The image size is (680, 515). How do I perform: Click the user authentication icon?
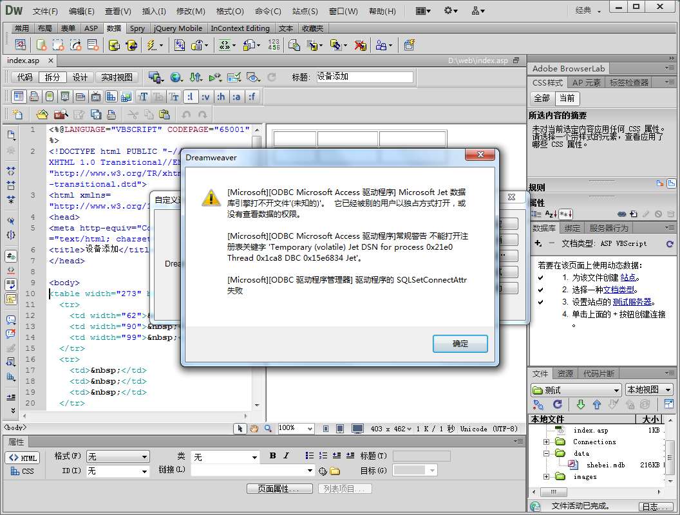pos(383,44)
